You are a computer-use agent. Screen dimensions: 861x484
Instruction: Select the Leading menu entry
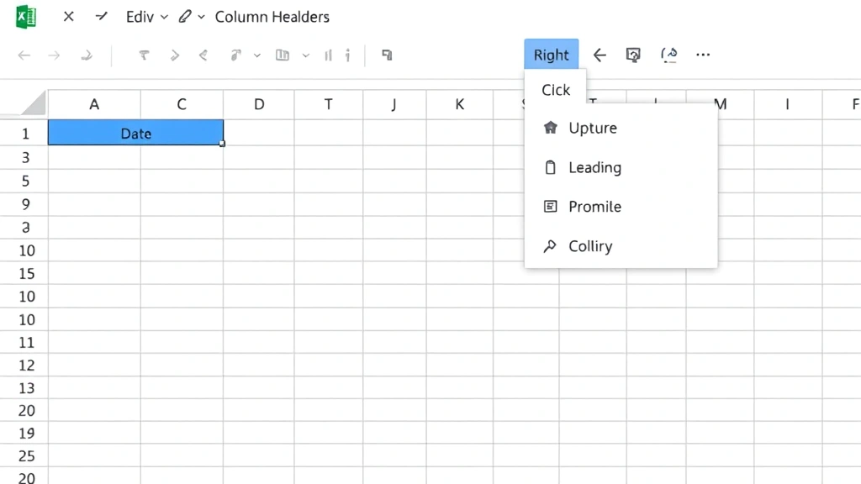594,168
